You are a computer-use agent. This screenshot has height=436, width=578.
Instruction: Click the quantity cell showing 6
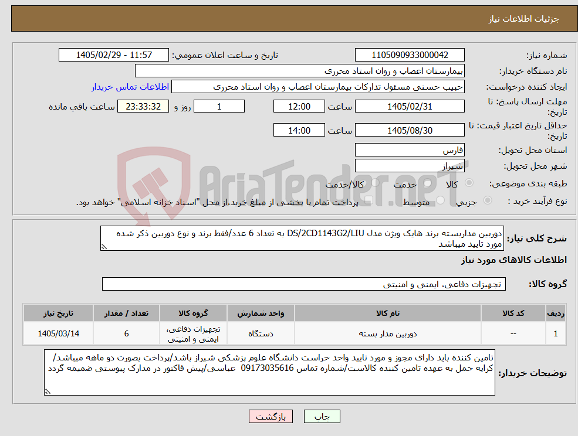(126, 333)
